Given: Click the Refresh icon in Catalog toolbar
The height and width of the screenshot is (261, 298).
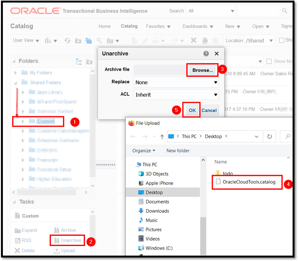Looking at the screenshot, I should click(x=67, y=40).
